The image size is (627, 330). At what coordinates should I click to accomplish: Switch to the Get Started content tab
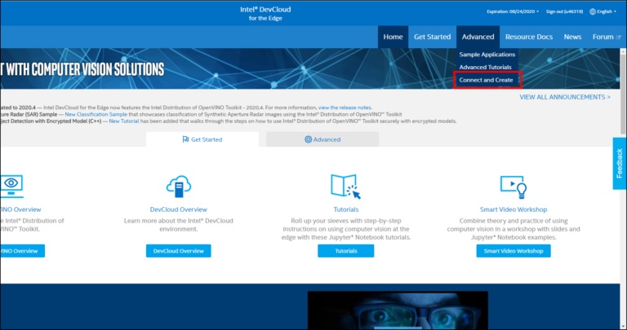(x=202, y=139)
